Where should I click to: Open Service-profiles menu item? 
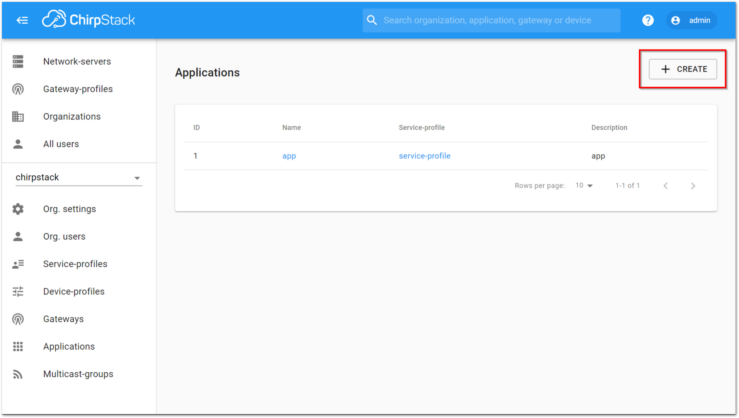[79, 264]
